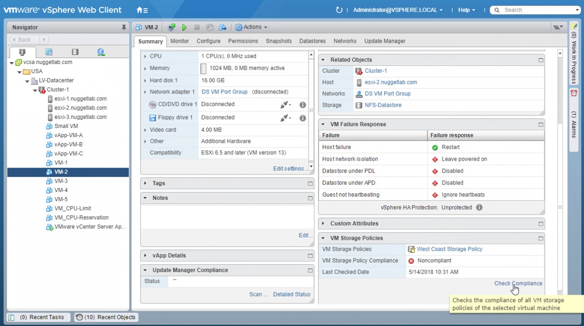Refresh the vSphere Web Client view
The image size is (584, 326).
[339, 10]
